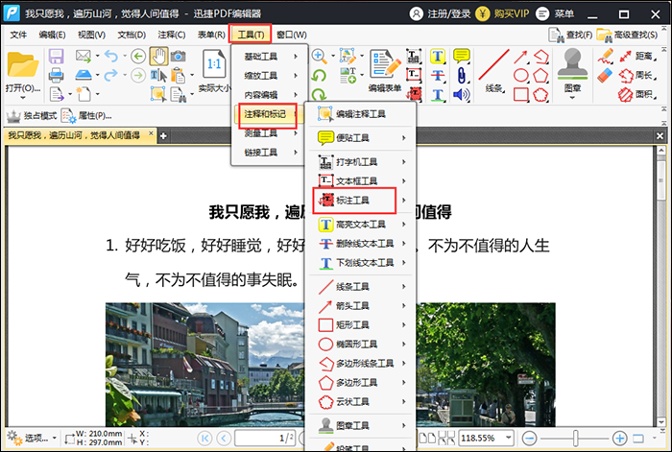
Task: Click the purple floppy-disk Save icon
Action: click(x=56, y=56)
